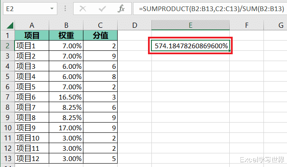287x167 pixels.
Task: Select cell containing 项目12
Action: click(32, 158)
